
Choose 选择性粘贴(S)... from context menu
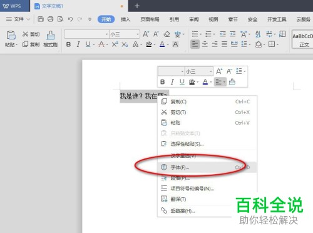pyautogui.click(x=207, y=144)
